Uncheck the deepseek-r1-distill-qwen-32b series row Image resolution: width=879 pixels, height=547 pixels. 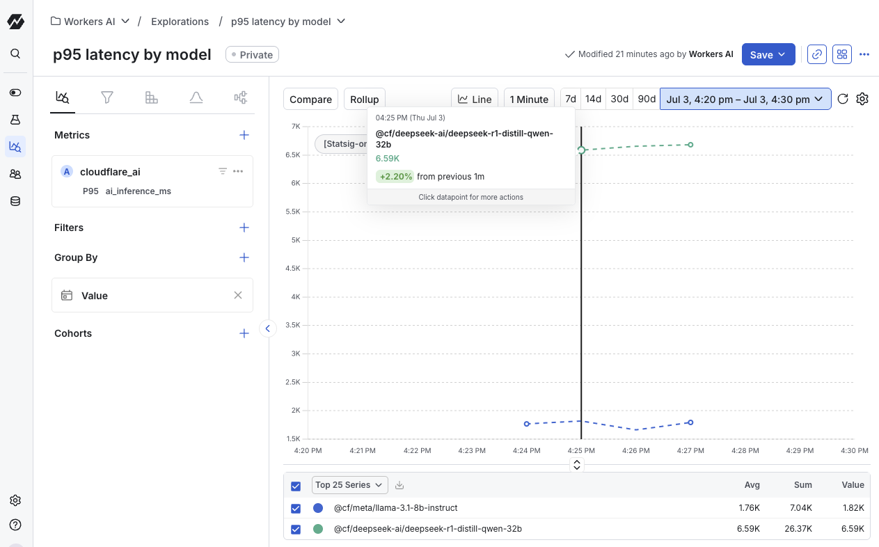(x=296, y=529)
